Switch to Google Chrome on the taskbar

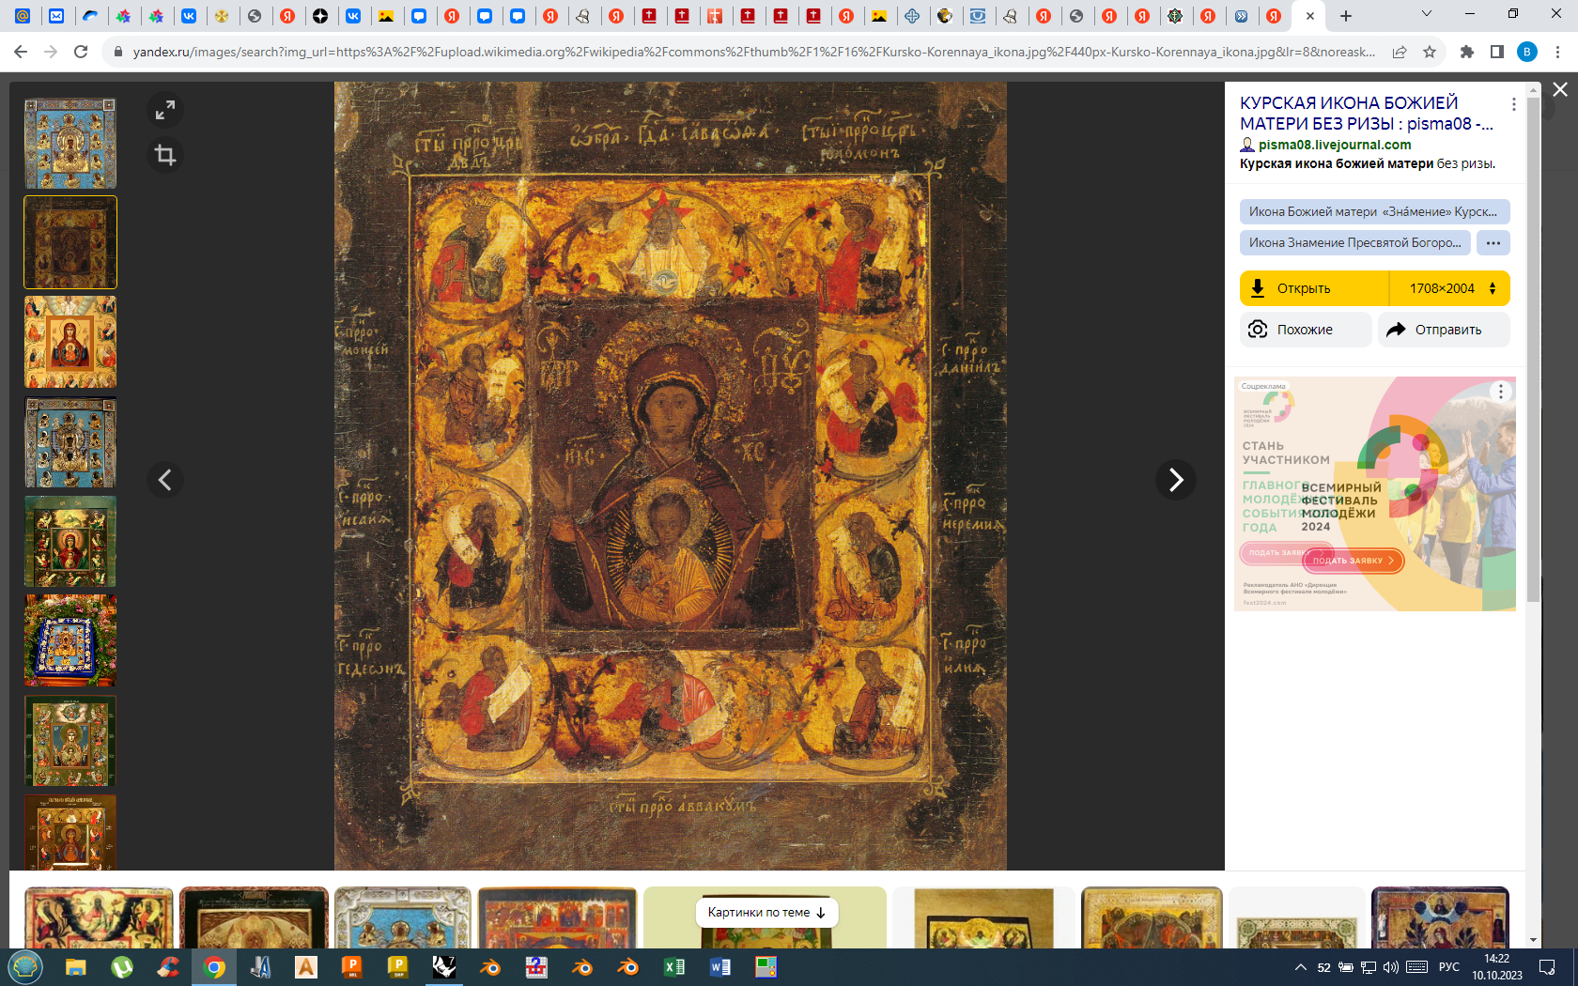(214, 967)
